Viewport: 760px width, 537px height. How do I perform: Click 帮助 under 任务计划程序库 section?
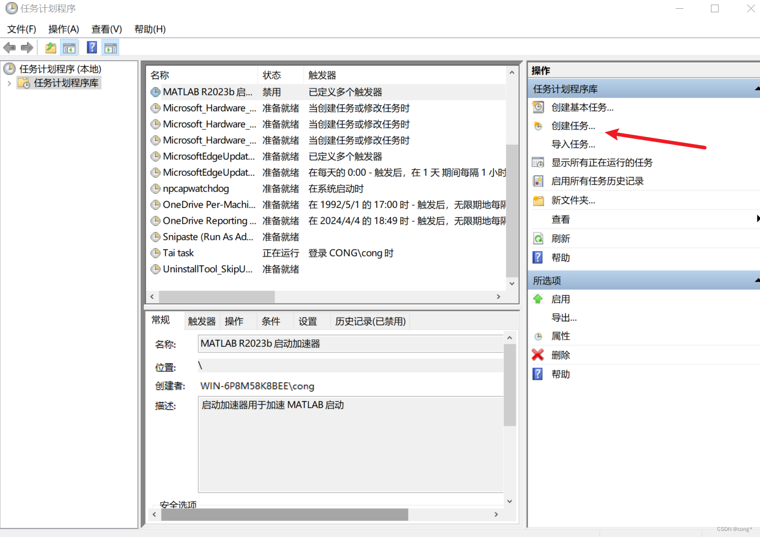[x=560, y=258]
